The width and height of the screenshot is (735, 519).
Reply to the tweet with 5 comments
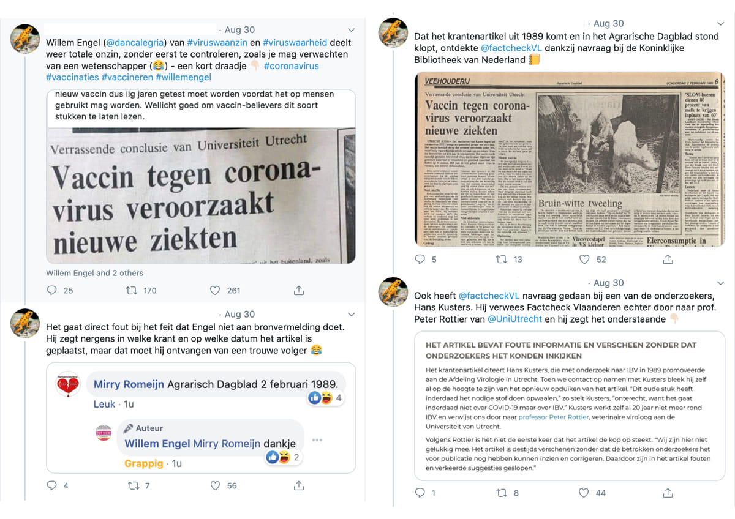coord(420,259)
